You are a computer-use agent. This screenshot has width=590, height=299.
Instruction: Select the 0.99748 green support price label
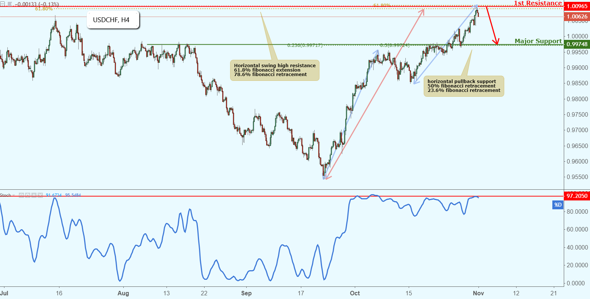tap(577, 44)
